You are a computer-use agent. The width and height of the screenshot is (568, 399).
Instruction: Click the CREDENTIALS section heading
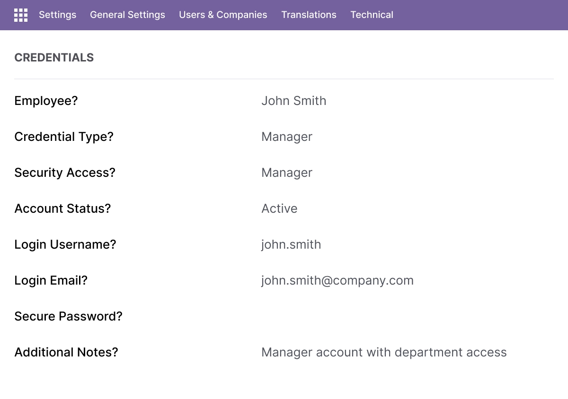pos(54,58)
